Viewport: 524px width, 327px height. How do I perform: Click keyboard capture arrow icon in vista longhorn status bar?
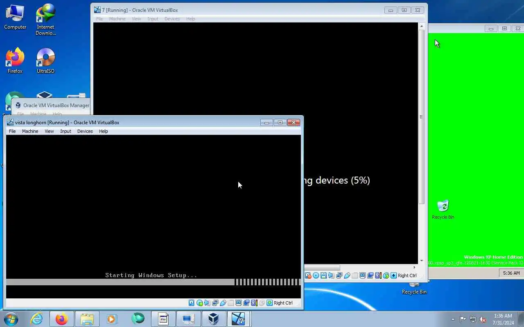click(269, 303)
